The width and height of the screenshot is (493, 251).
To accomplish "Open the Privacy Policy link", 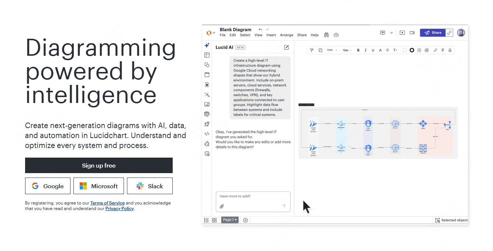I will [x=119, y=209].
